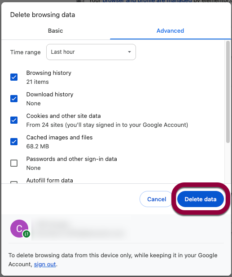Click the blurred account name area

79,229
